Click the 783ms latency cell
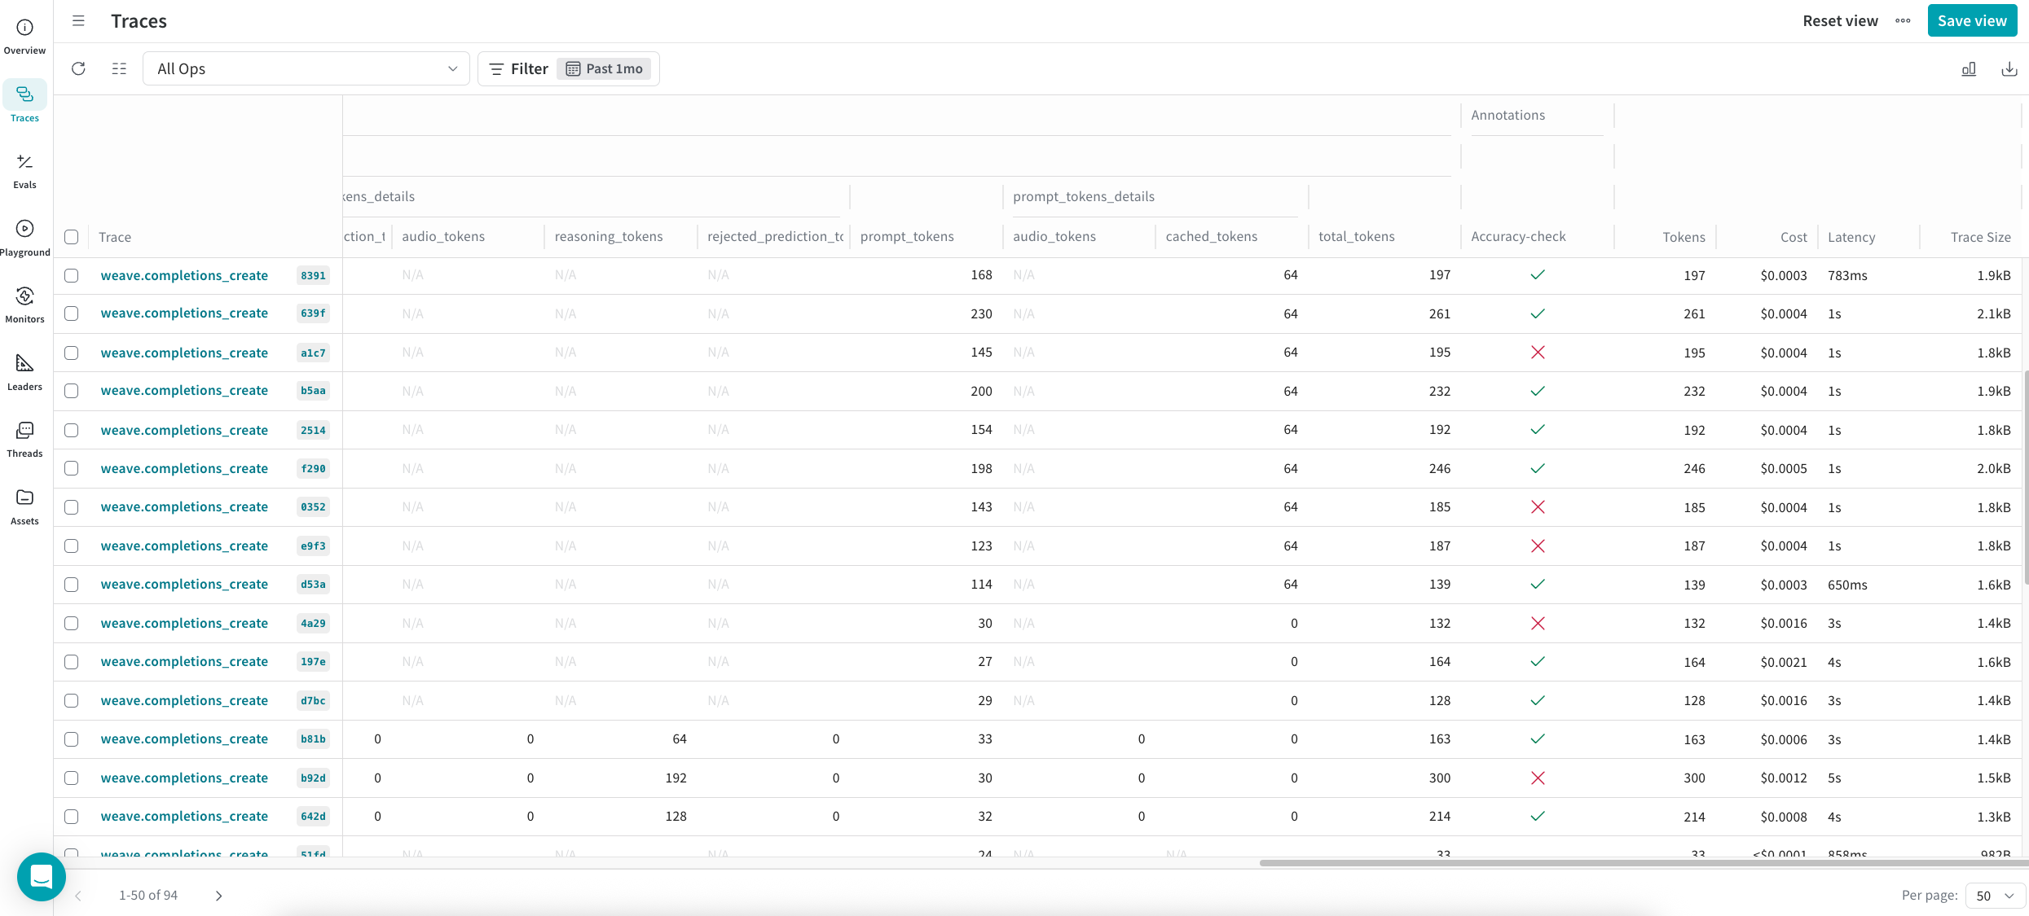 [x=1847, y=275]
